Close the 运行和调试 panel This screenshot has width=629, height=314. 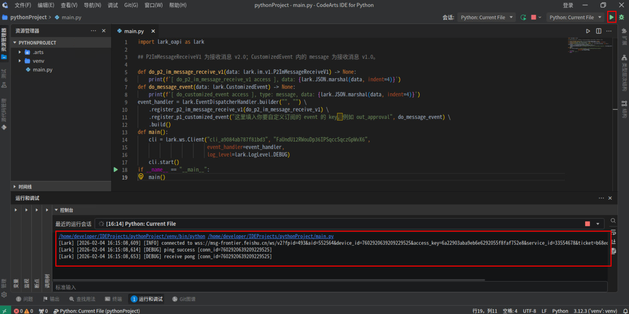[610, 198]
